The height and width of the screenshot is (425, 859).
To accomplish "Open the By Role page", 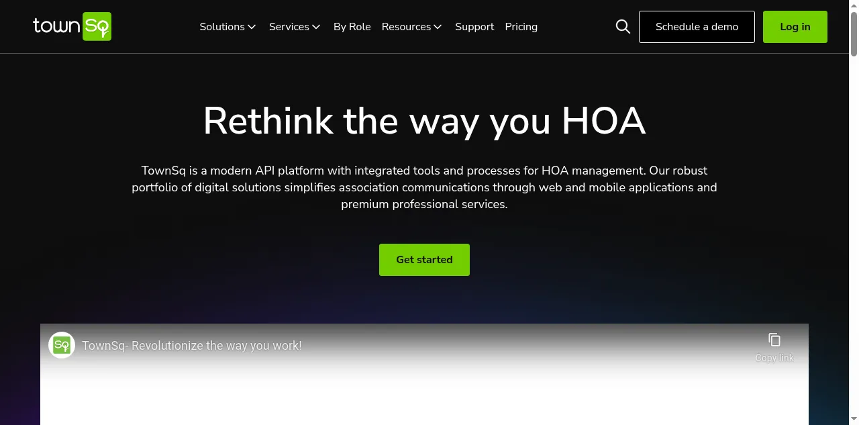I will tap(352, 27).
